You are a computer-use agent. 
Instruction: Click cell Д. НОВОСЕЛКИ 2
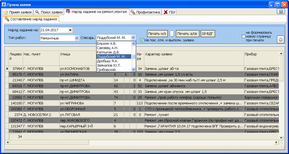point(41,115)
